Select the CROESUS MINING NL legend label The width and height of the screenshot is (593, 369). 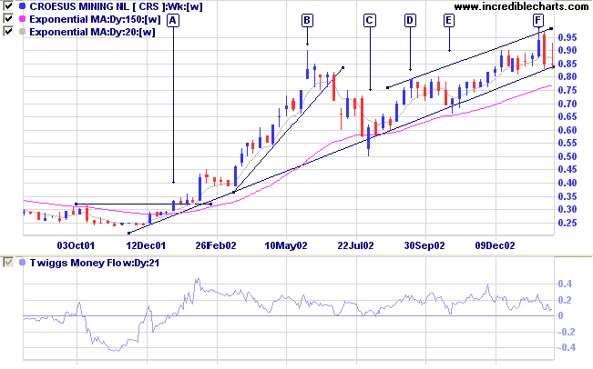tap(116, 6)
